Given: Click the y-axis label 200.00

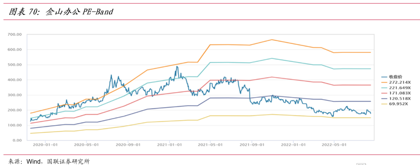Looking at the screenshot, I should click(15, 110).
